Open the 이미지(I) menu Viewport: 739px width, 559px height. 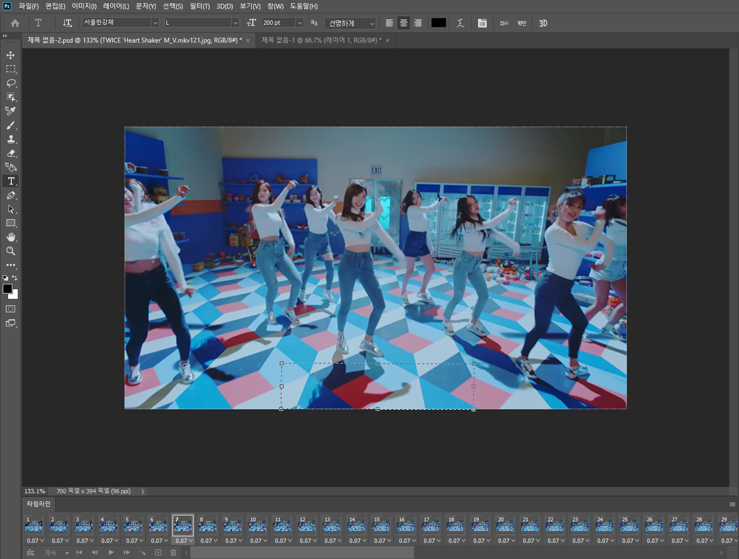click(84, 6)
